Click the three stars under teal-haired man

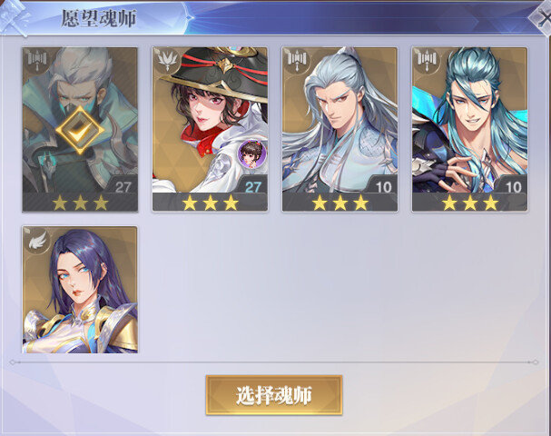point(470,203)
